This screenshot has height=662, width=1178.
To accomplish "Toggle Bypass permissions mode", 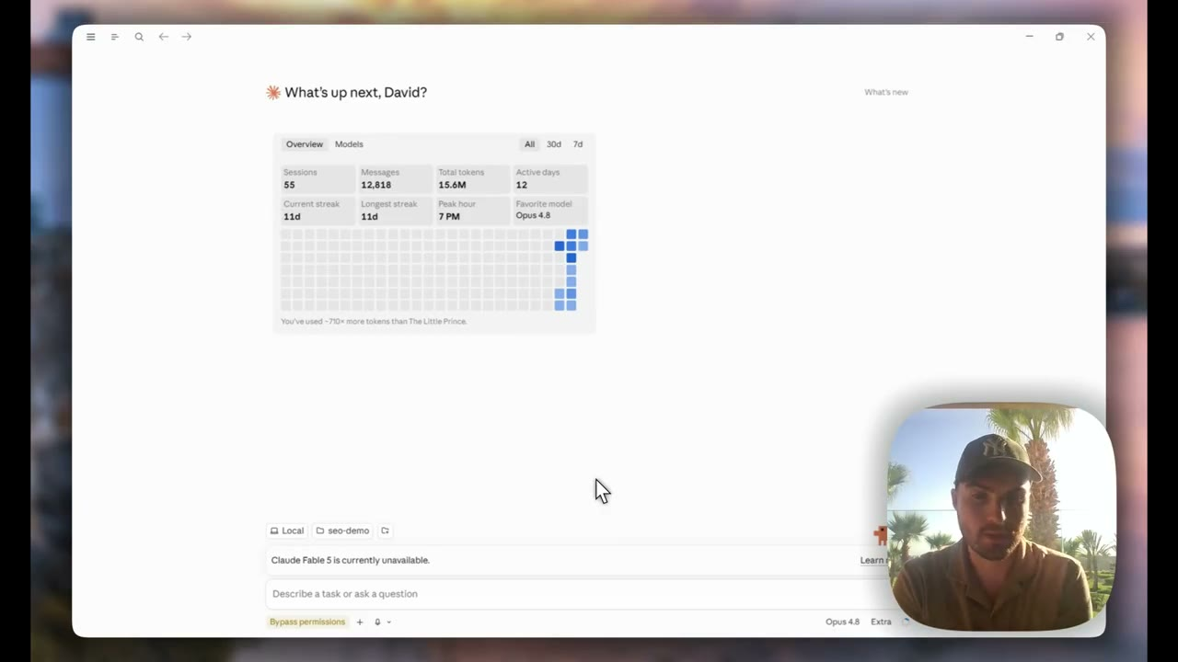I will tap(307, 622).
